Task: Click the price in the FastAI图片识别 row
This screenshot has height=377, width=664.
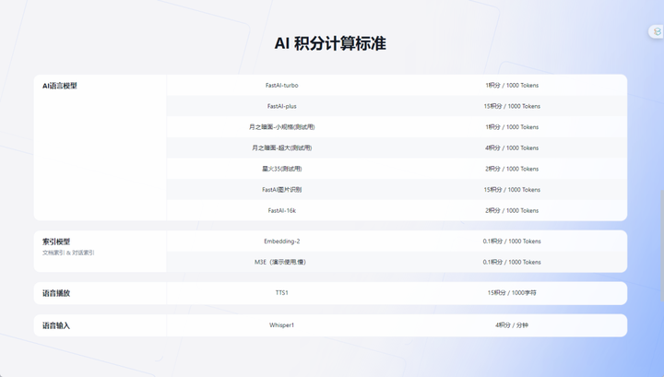Action: point(512,190)
